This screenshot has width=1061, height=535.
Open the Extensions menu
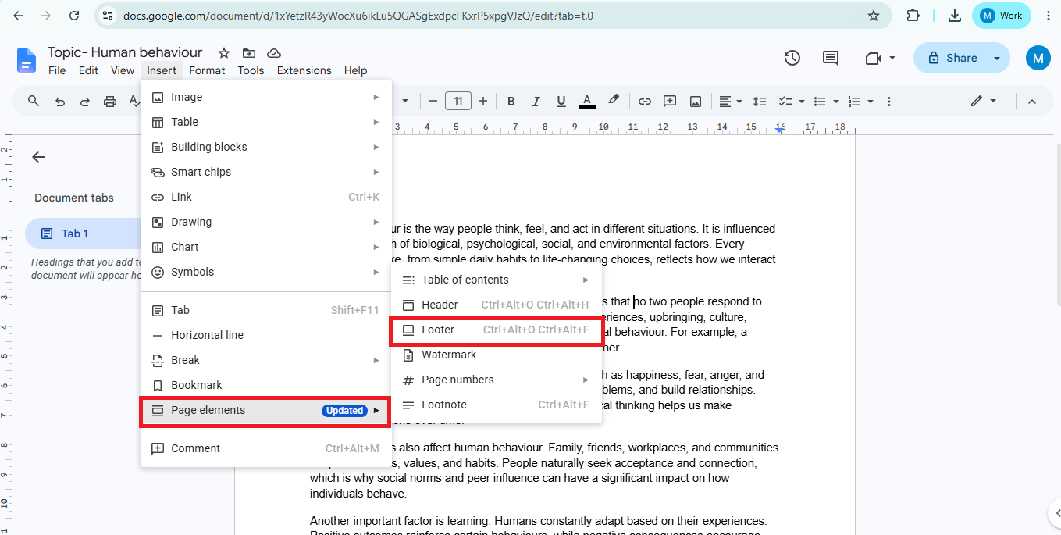pos(304,70)
